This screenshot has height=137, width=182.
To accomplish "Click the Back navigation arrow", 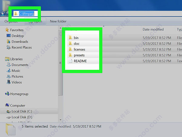I will click(3, 14).
